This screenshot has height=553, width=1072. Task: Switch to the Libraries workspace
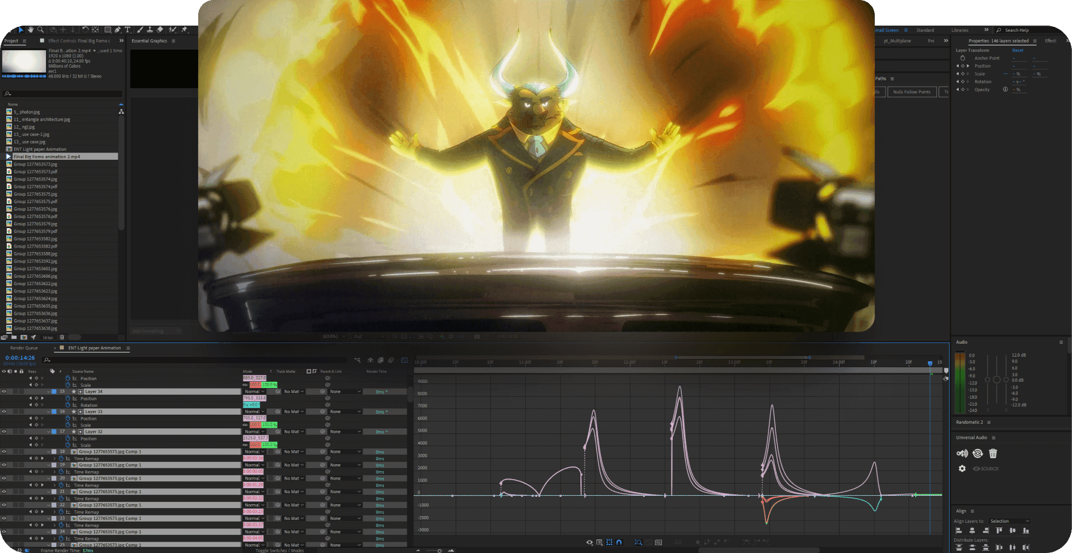point(960,30)
